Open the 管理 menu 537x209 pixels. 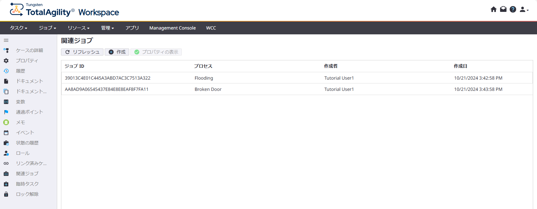107,28
